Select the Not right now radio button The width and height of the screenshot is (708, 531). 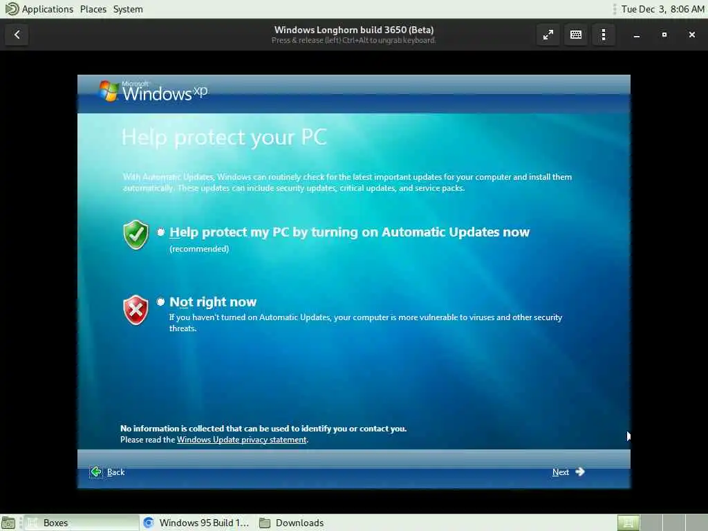click(160, 301)
